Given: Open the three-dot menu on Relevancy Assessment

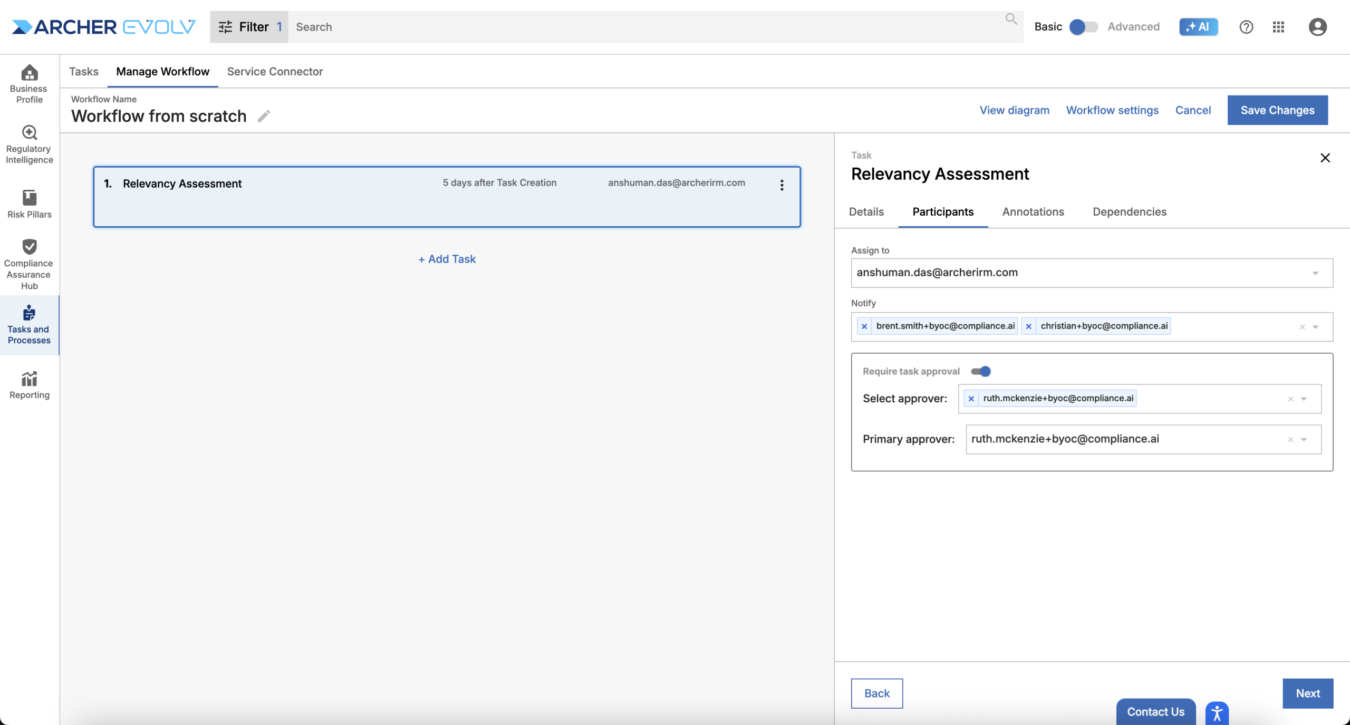Looking at the screenshot, I should coord(782,185).
